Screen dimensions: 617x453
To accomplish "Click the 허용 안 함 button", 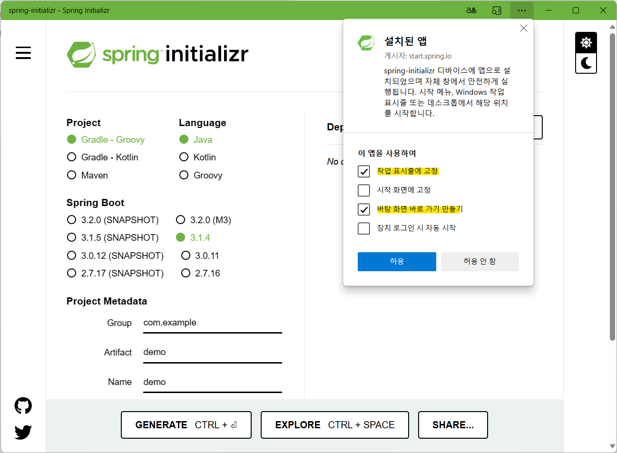I will click(480, 262).
